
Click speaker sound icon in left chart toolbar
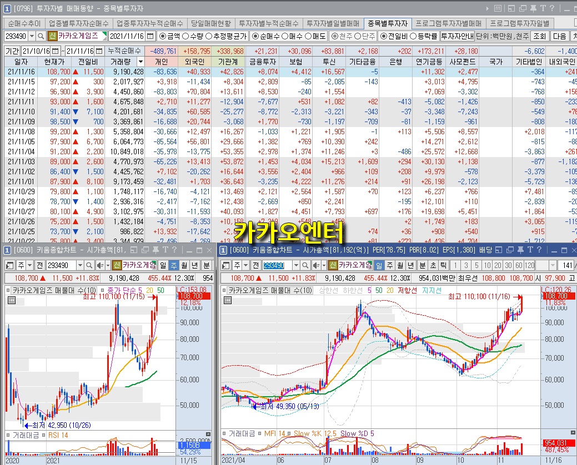(99, 265)
